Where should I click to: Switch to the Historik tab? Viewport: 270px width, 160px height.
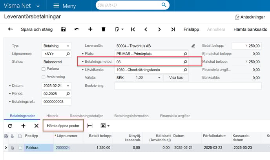(x=52, y=116)
